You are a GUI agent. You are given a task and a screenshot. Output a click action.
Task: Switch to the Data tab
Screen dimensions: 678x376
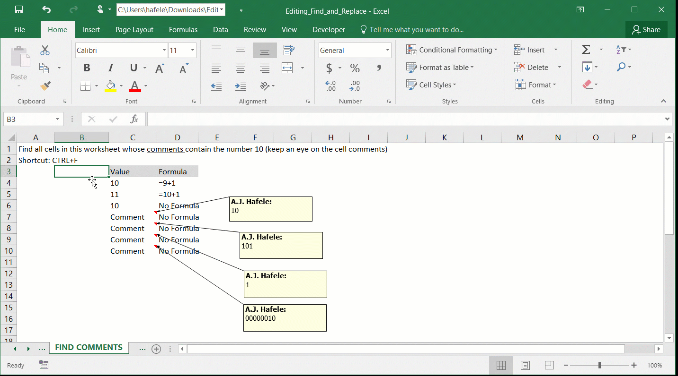pos(221,29)
